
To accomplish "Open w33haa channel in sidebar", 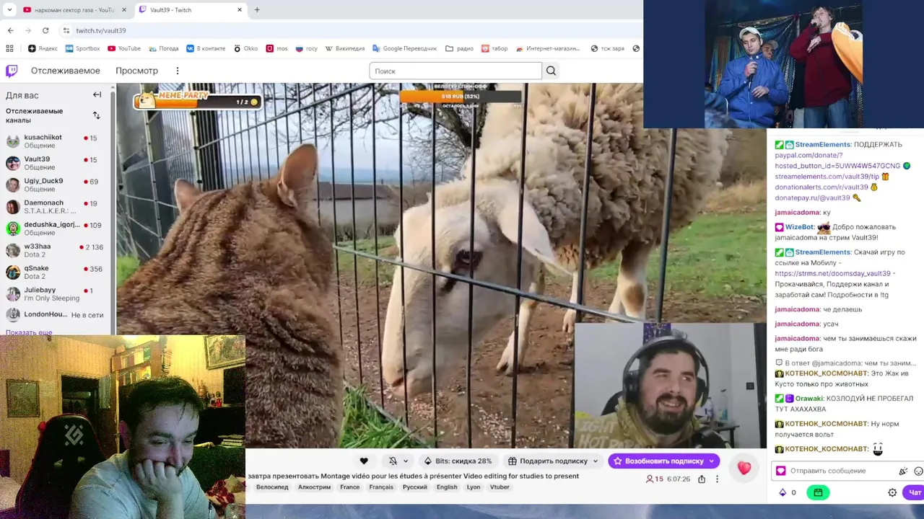I will click(x=56, y=250).
